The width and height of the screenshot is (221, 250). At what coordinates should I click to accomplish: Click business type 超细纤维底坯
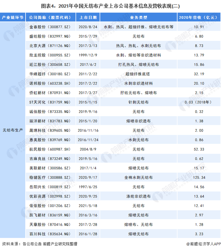click(138, 74)
